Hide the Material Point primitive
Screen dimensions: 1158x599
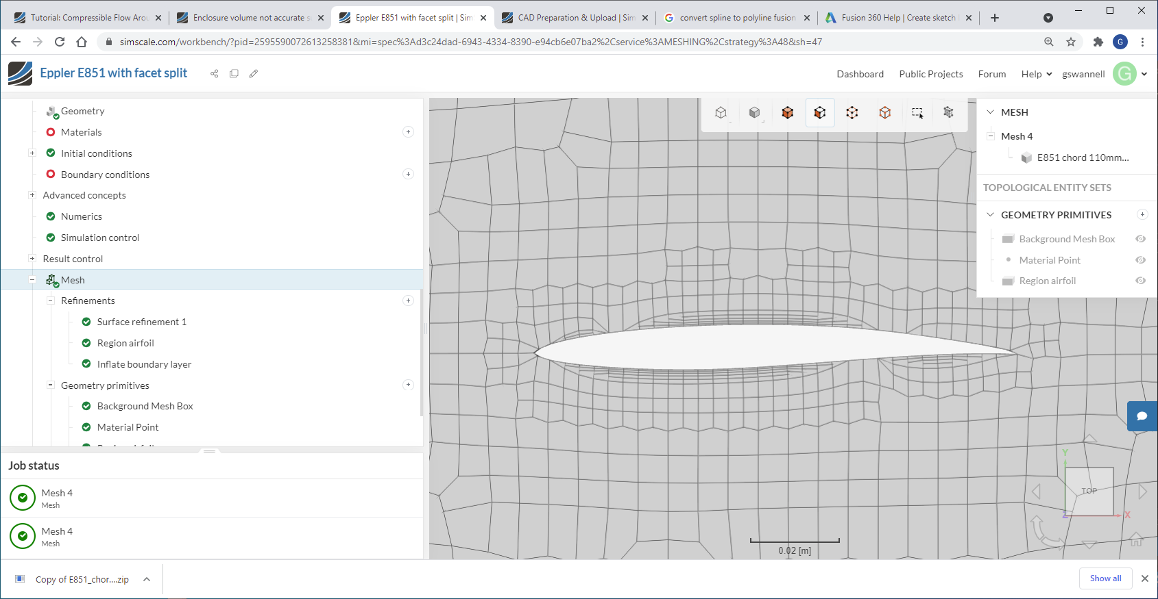tap(1140, 260)
